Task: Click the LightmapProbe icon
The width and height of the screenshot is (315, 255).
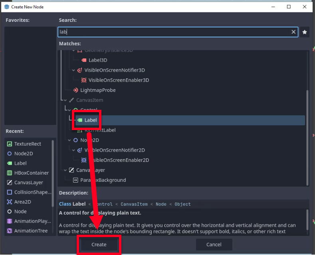Action: (75, 90)
